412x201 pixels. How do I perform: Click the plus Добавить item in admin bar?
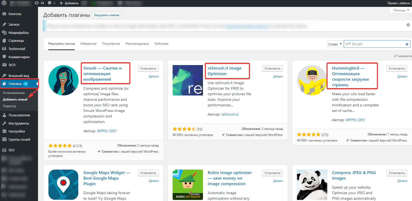[69, 3]
